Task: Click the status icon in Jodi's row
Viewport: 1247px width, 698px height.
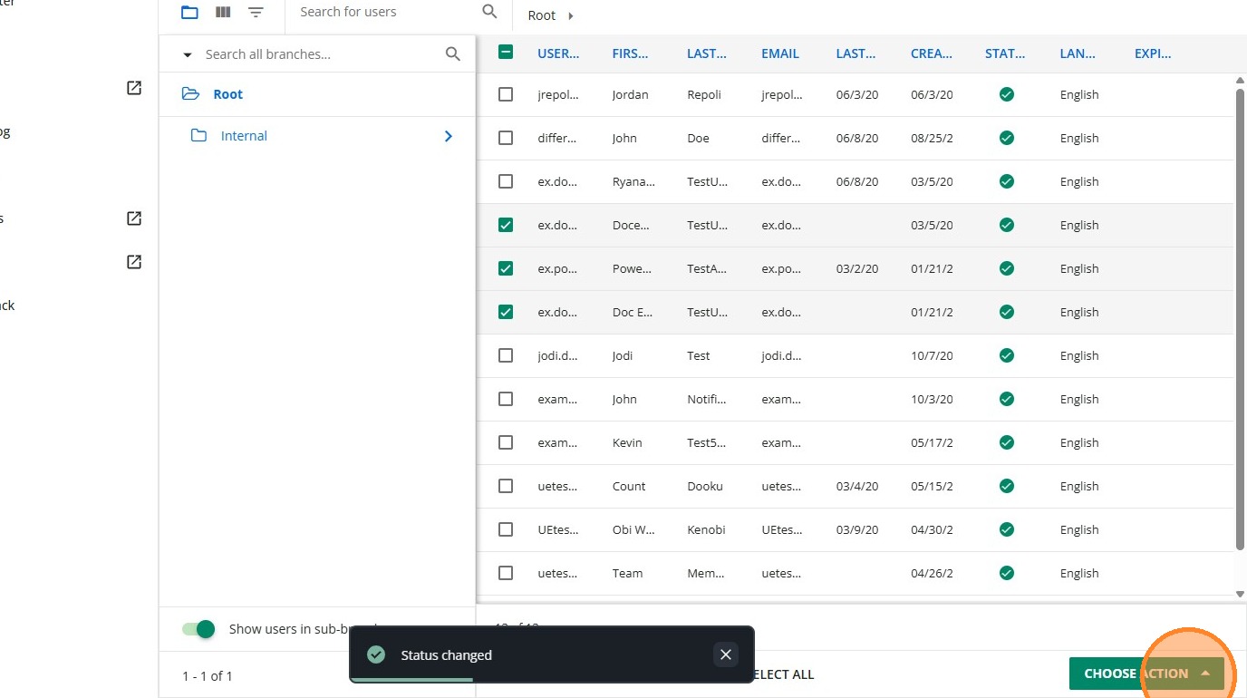Action: coord(1006,355)
